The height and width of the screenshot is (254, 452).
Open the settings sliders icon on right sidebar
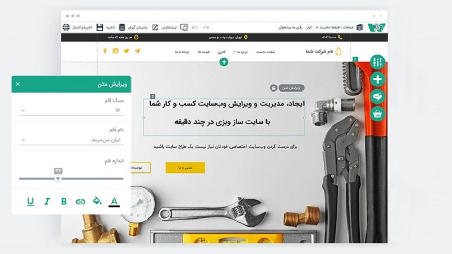point(377,62)
